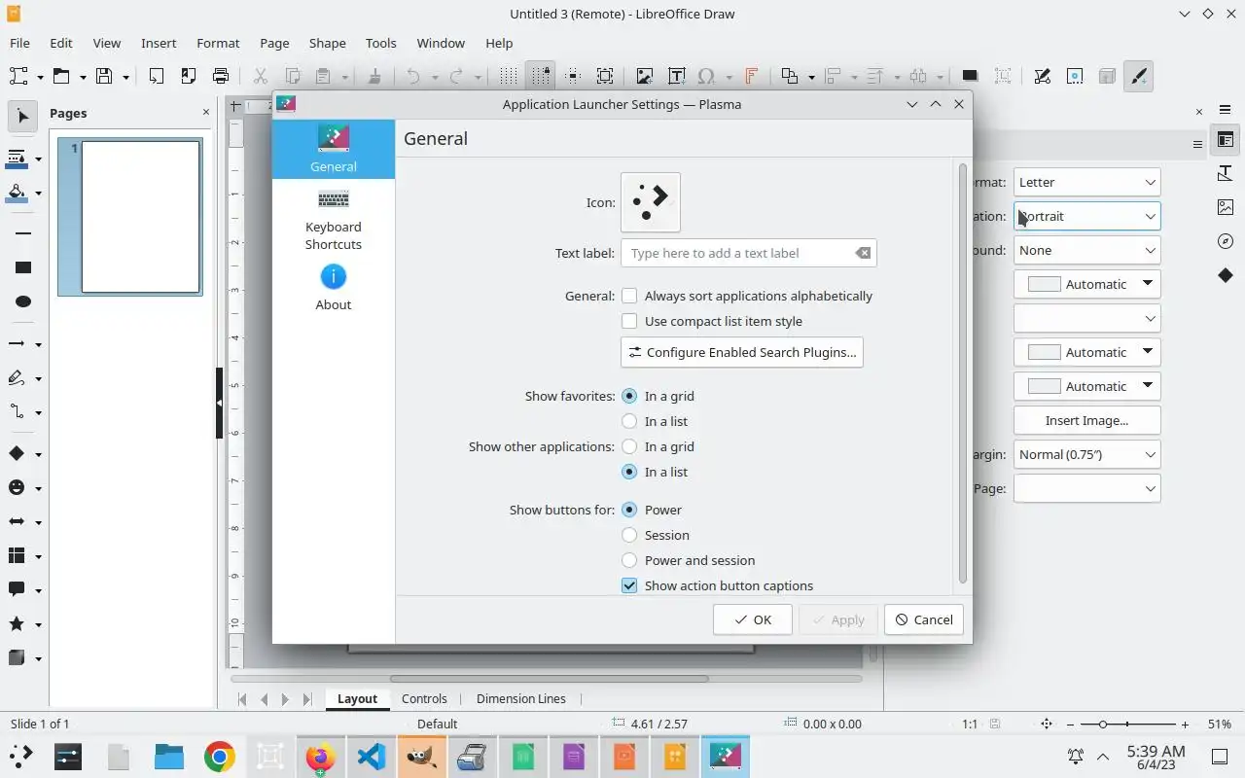Open the Keyboard Shortcuts settings page

tap(334, 221)
